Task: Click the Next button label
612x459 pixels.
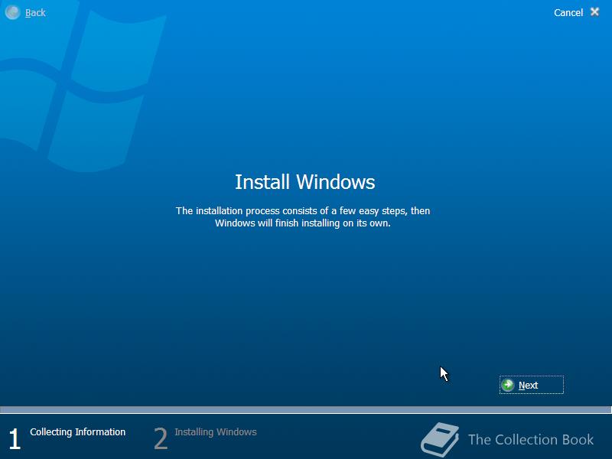Action: [x=528, y=386]
